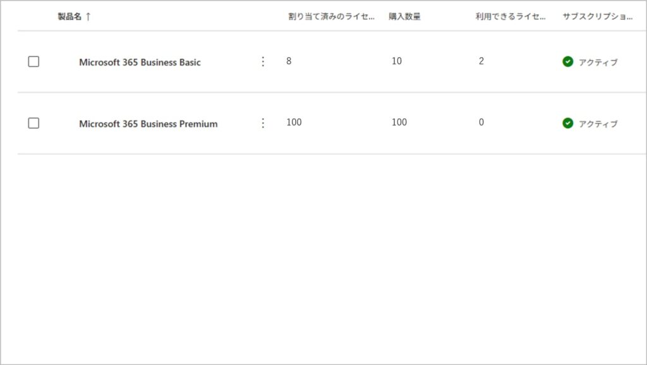Sort by 製品名 column header
The height and width of the screenshot is (365, 647).
pyautogui.click(x=70, y=17)
